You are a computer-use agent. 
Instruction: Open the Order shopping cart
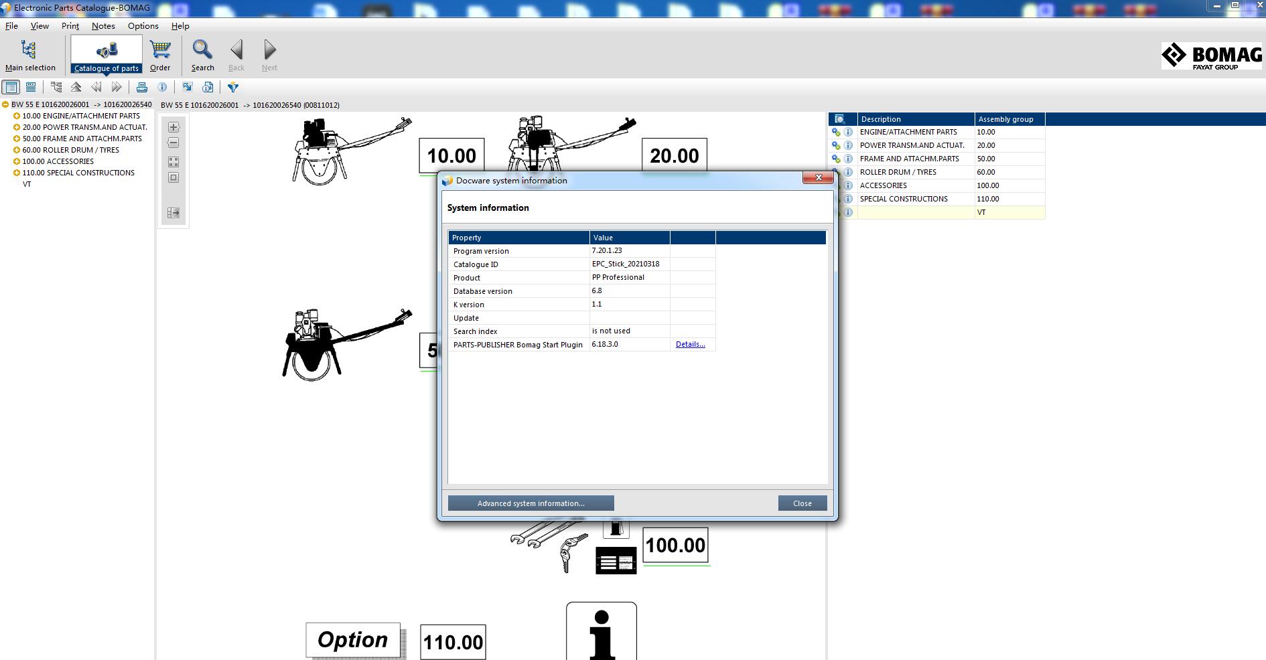160,55
